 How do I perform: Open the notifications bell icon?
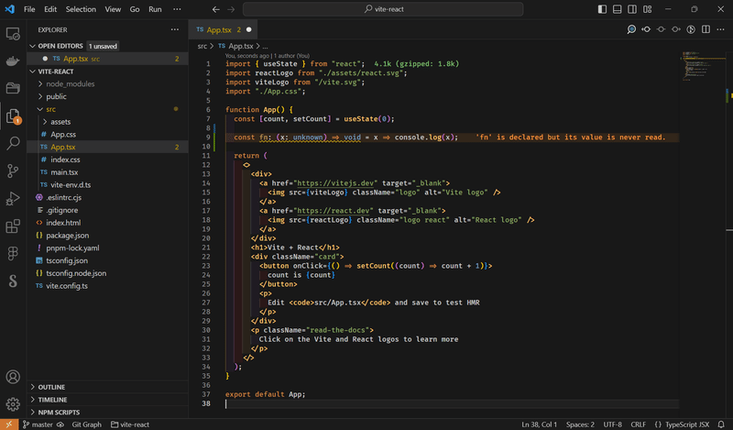click(x=721, y=424)
